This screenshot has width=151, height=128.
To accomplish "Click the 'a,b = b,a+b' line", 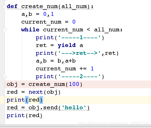I will pyautogui.click(x=56, y=61).
